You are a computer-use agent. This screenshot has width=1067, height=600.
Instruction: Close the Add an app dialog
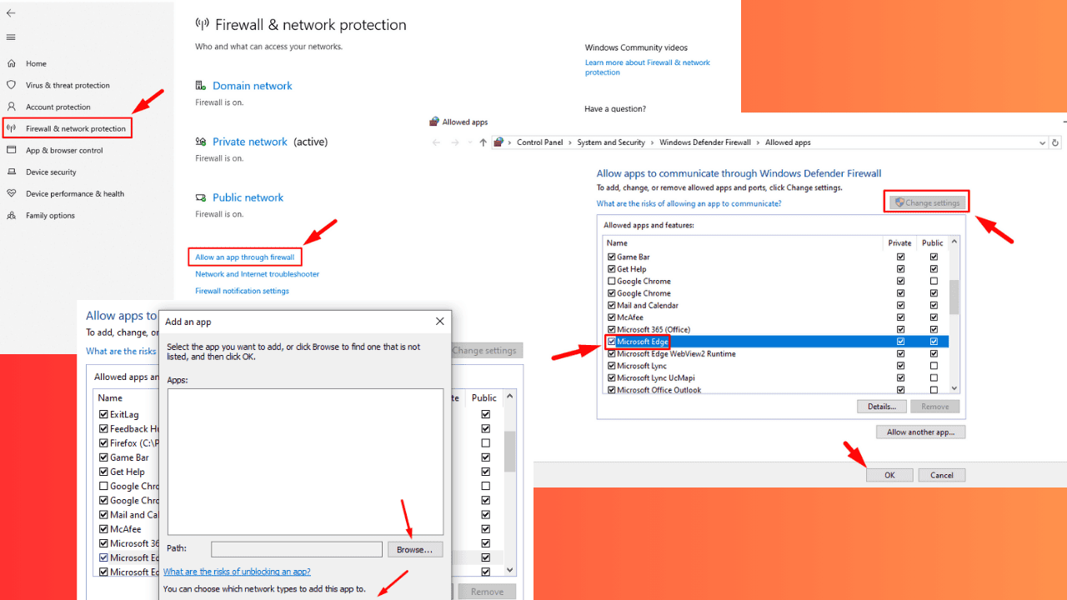tap(440, 321)
